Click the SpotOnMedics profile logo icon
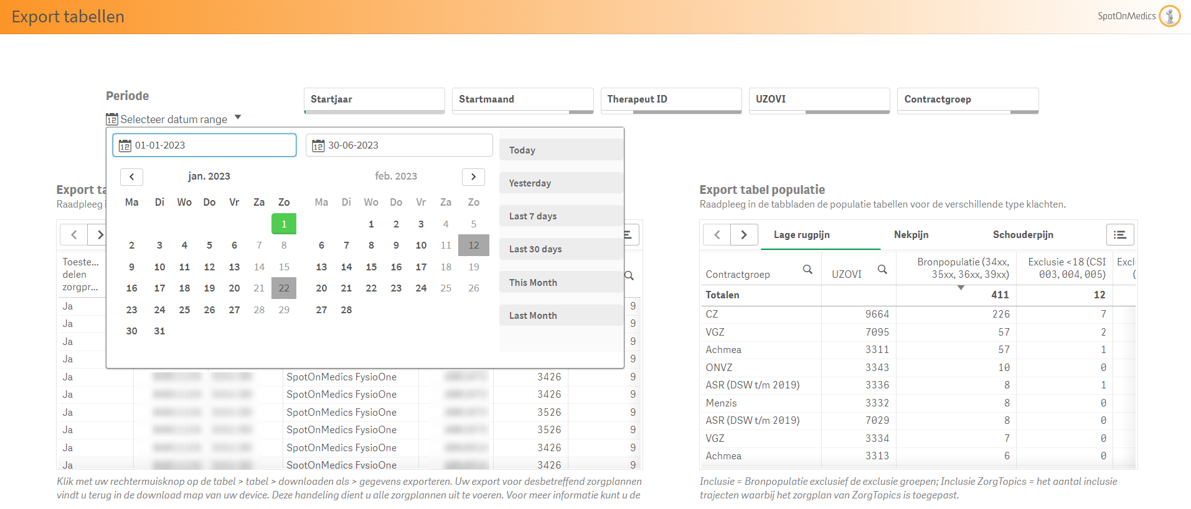The height and width of the screenshot is (509, 1191). coord(1169,16)
